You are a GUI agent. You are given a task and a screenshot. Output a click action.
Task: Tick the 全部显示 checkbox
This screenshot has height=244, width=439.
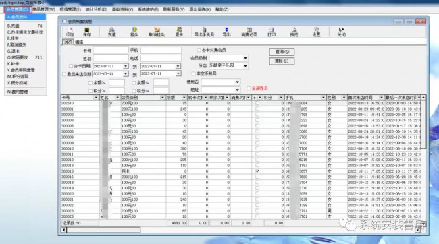[249, 88]
